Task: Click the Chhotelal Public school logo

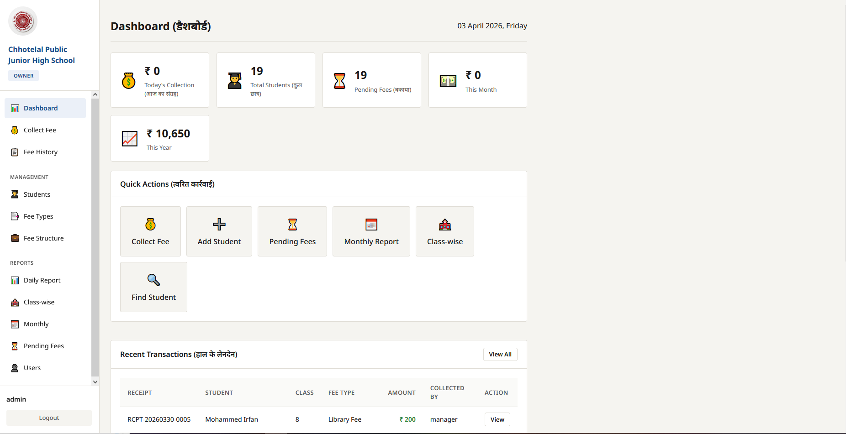Action: tap(23, 21)
